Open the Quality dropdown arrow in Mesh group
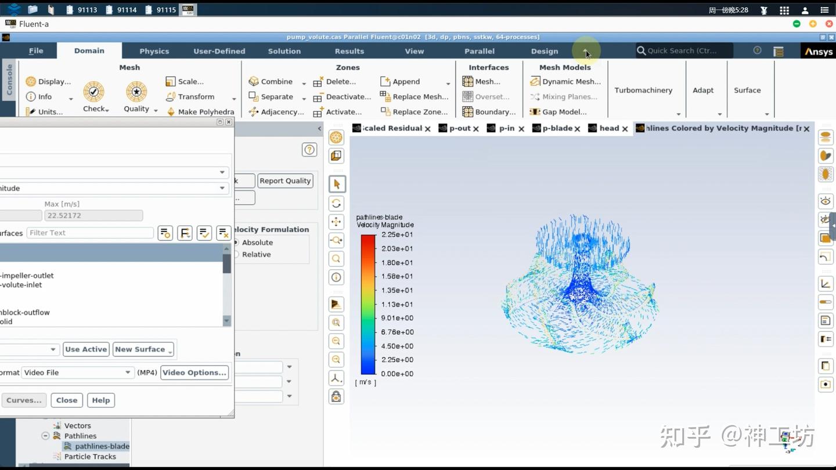Viewport: 836px width, 470px height. click(x=156, y=110)
